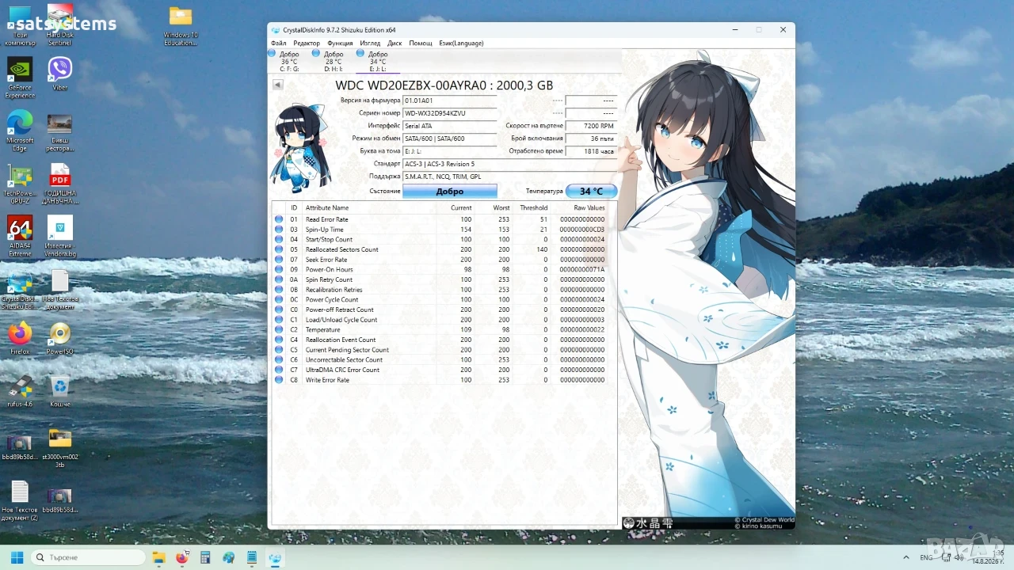The height and width of the screenshot is (570, 1014).
Task: Click the taskbar search box Търсене
Action: click(88, 557)
